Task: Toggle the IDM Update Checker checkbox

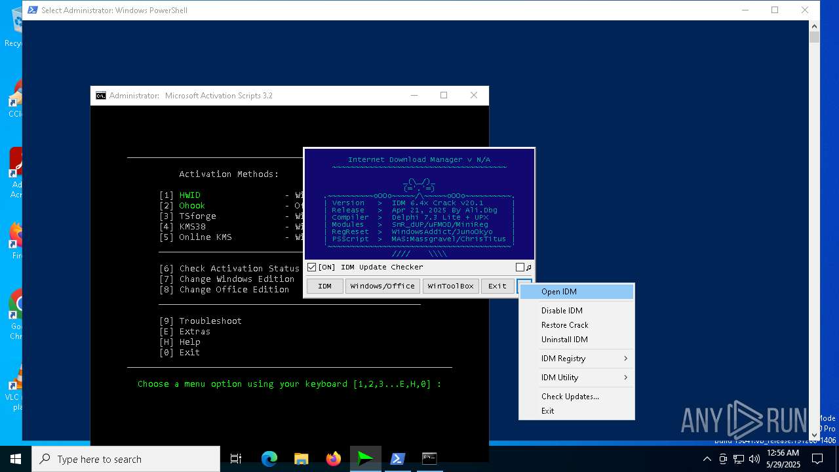Action: point(312,267)
